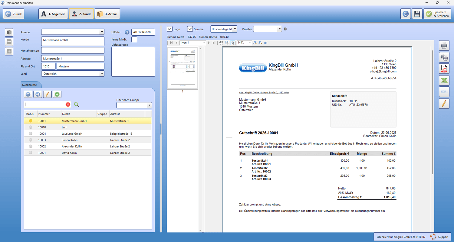Click the up arrow icon in Kundenliste
The height and width of the screenshot is (242, 454).
[28, 94]
